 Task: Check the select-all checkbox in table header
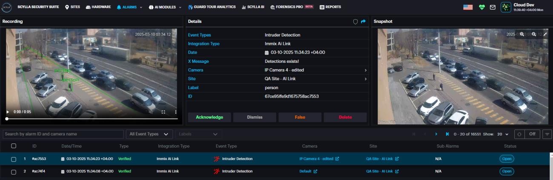tap(14, 146)
